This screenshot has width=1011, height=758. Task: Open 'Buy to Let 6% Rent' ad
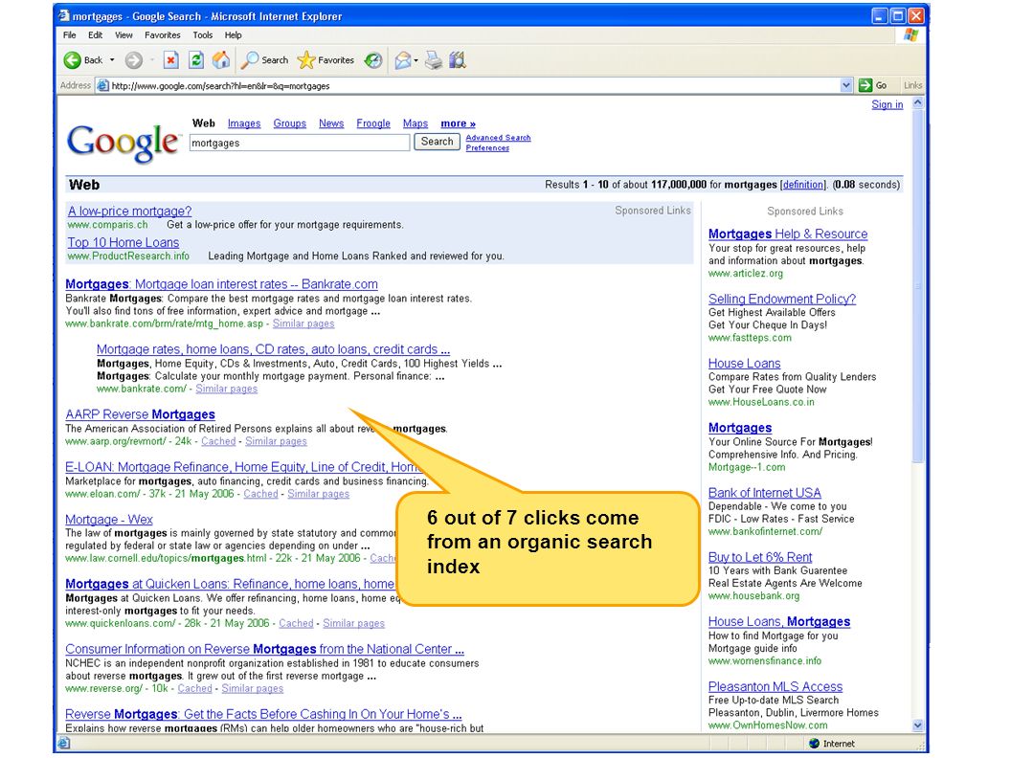(760, 557)
